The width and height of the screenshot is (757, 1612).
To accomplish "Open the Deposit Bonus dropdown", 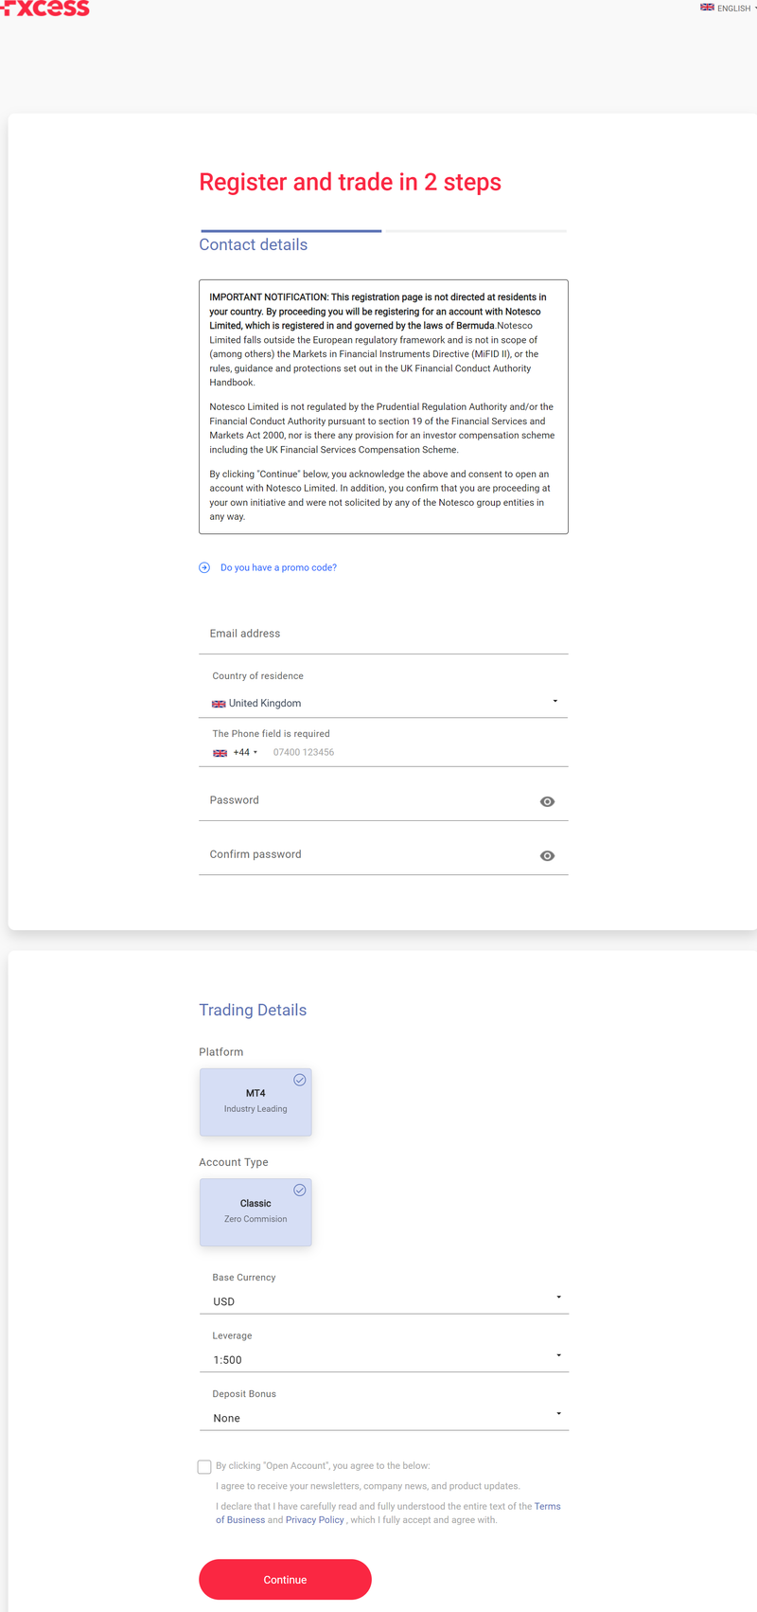I will pyautogui.click(x=383, y=1418).
